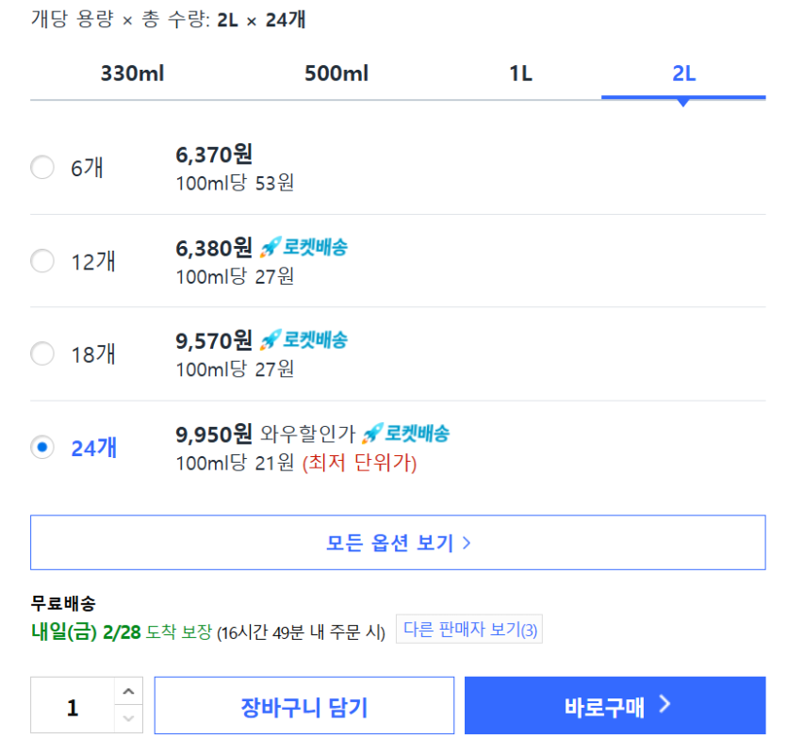Expand all options with 모든 옵션 보기
The width and height of the screenshot is (787, 738).
[398, 543]
